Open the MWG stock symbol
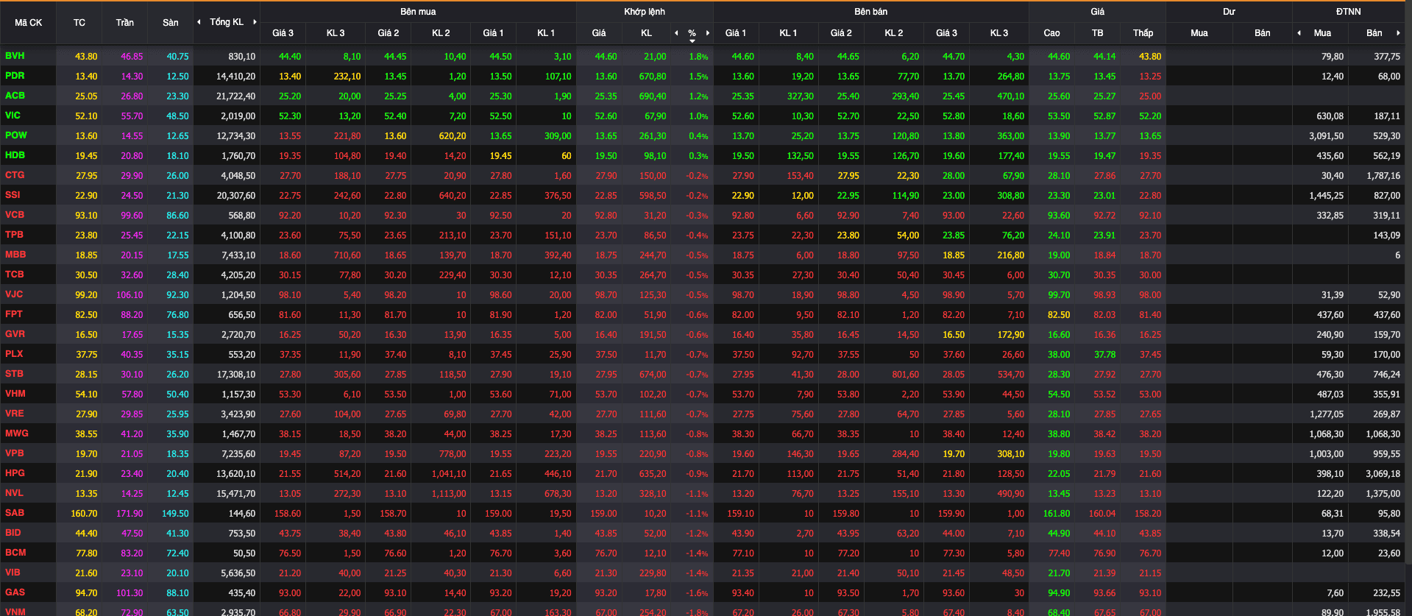 pos(16,433)
